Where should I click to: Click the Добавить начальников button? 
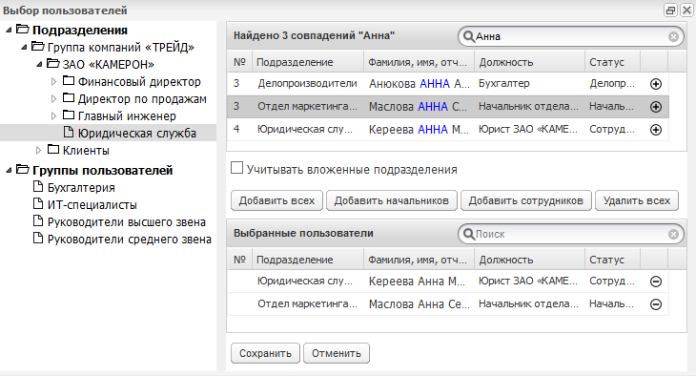[x=392, y=201]
